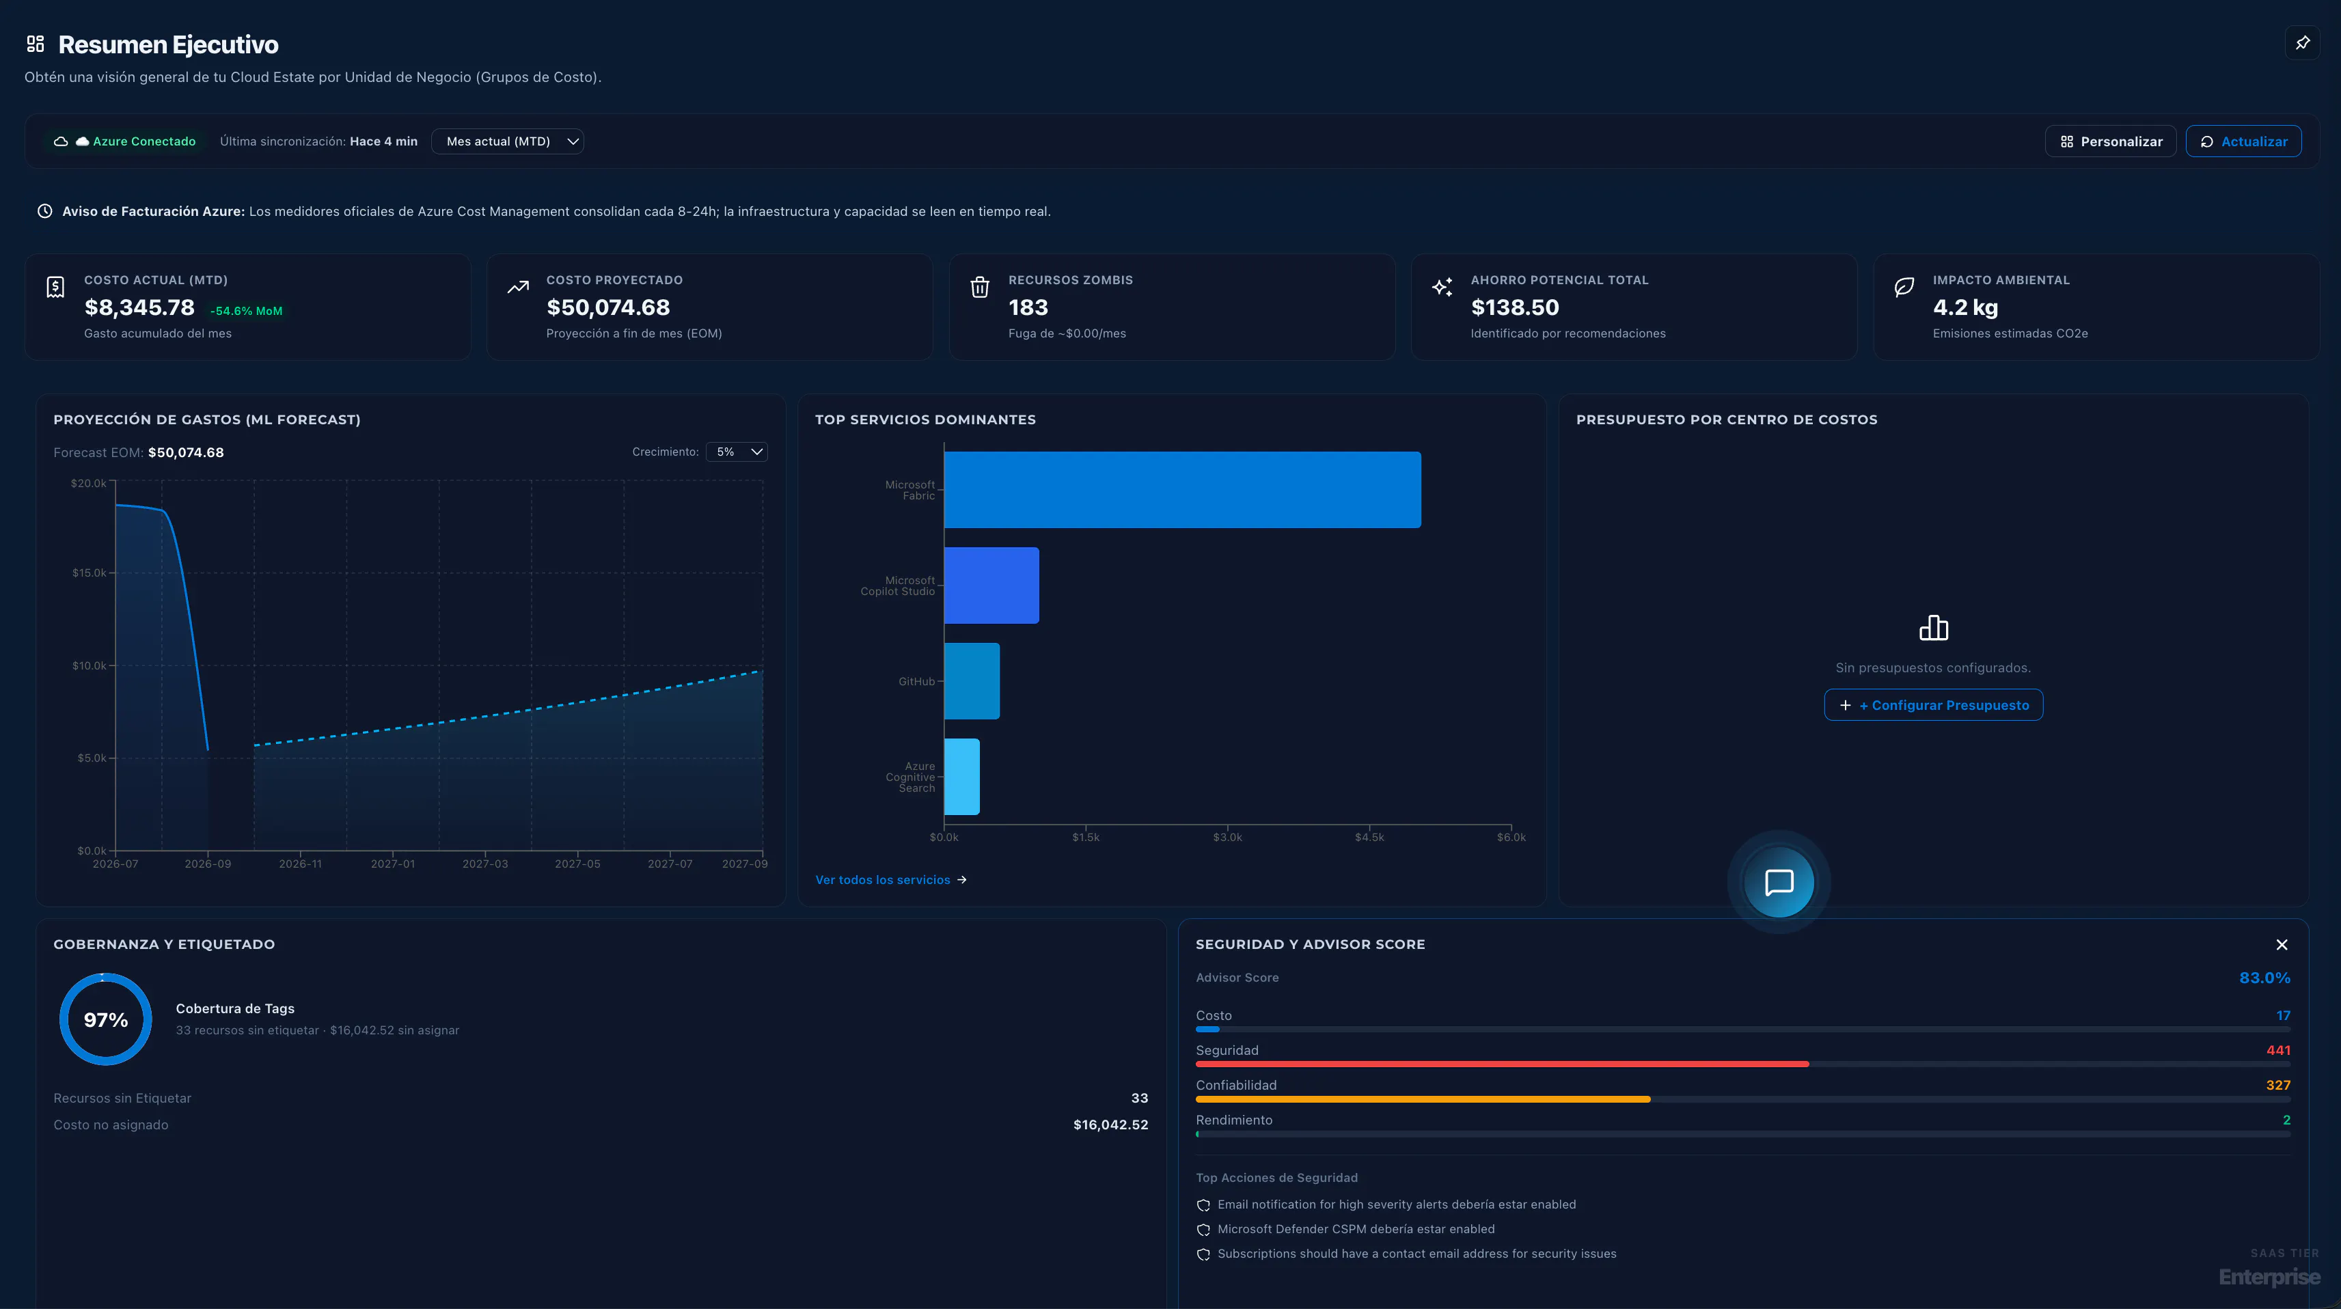Viewport: 2341px width, 1309px height.
Task: Click the Microsoft Fabric bar in chart
Action: 1182,490
